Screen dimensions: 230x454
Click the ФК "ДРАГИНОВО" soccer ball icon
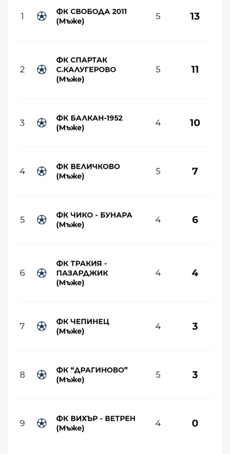point(42,375)
